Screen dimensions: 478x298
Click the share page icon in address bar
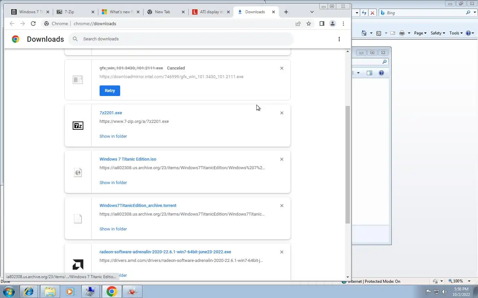[298, 24]
